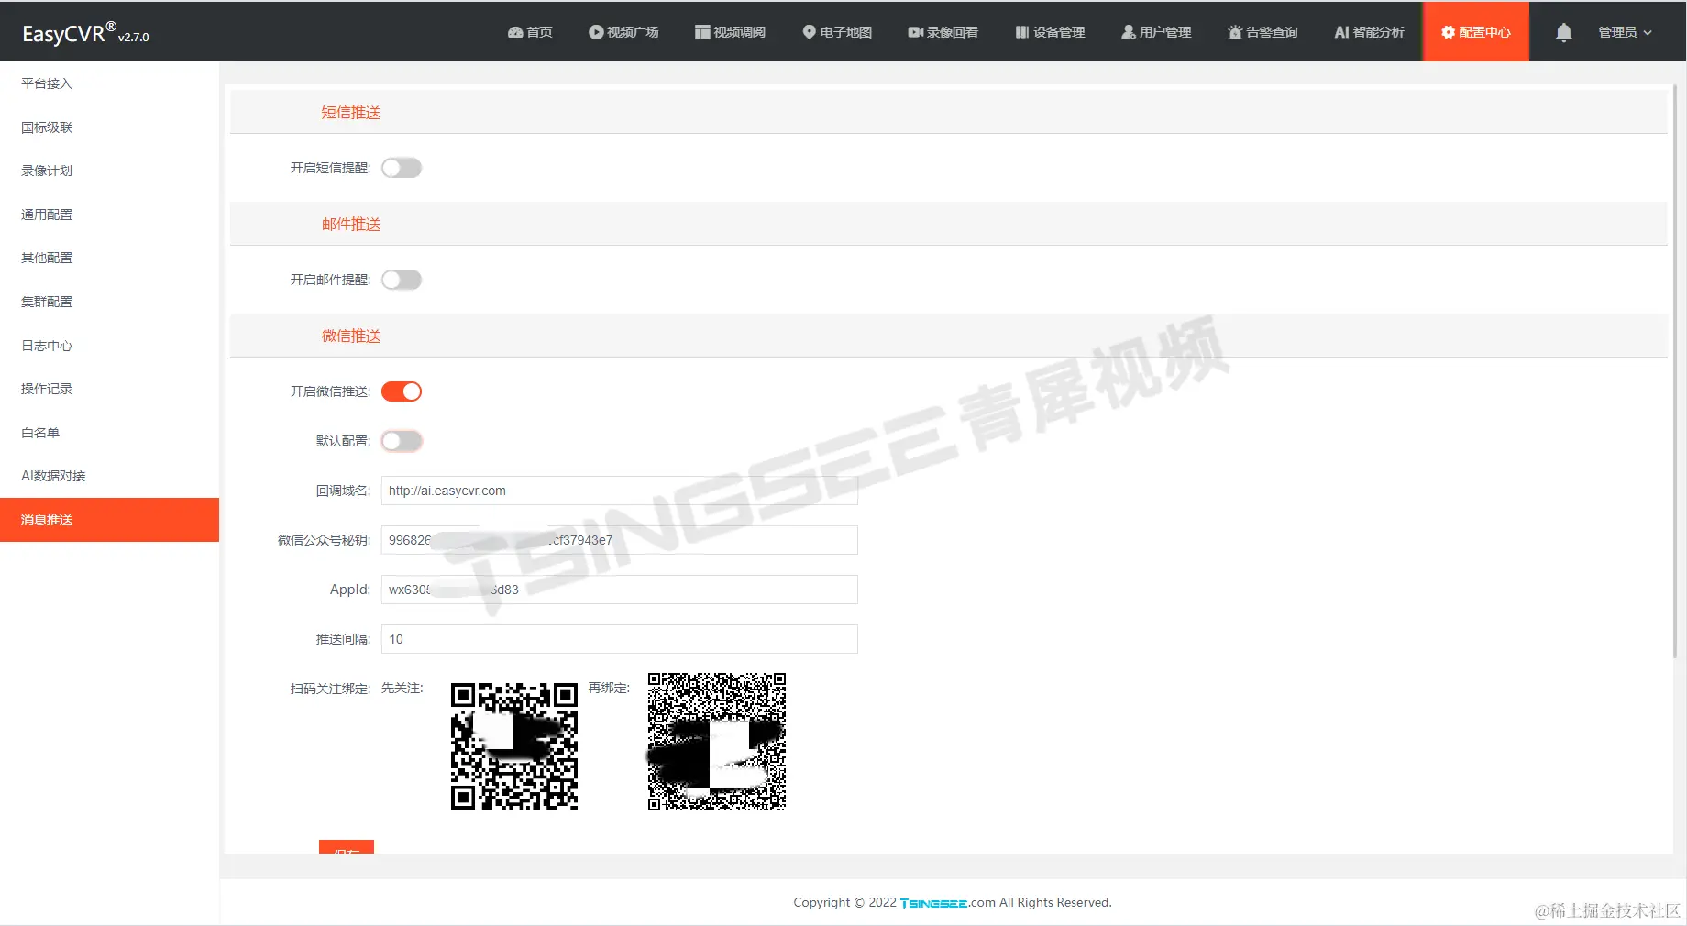Click the EasyCVR logo

pos(85,33)
